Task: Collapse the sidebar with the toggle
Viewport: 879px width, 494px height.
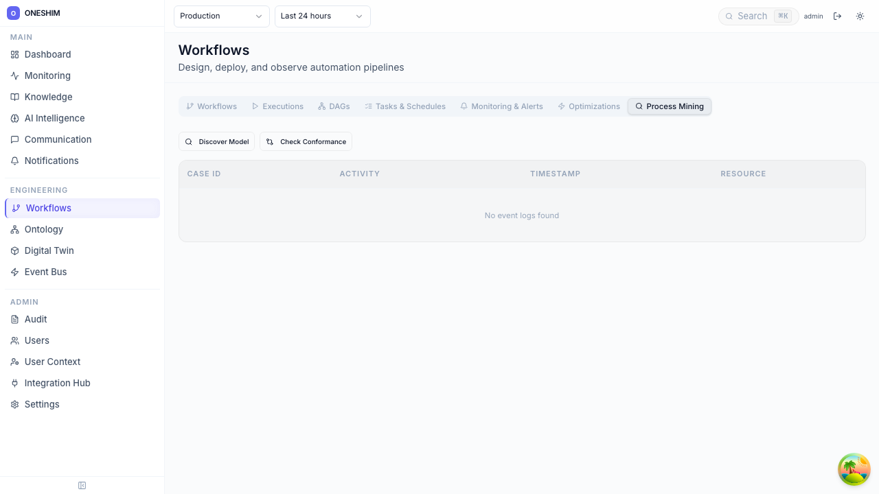Action: click(x=82, y=485)
